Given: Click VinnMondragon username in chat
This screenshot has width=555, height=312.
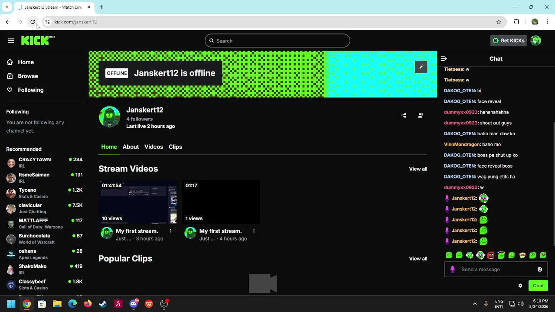Looking at the screenshot, I should (x=462, y=144).
